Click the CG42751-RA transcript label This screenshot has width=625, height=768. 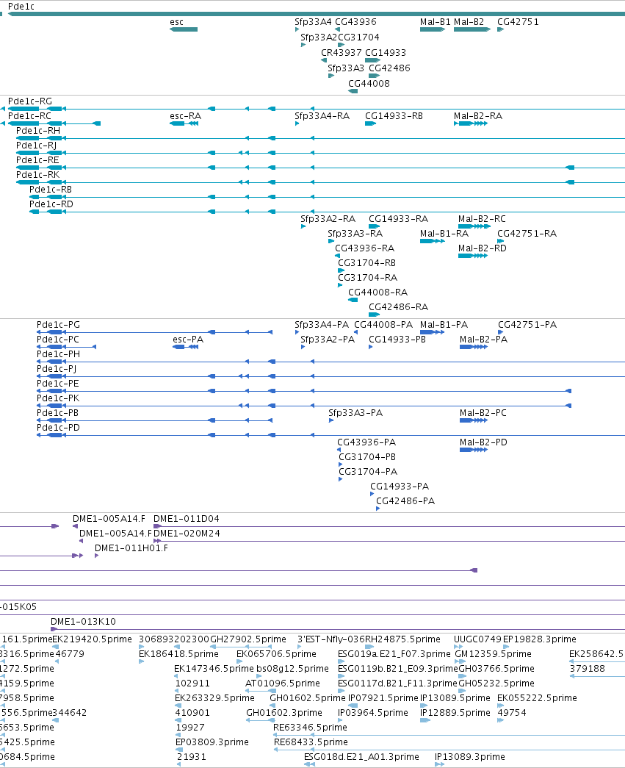click(x=527, y=234)
